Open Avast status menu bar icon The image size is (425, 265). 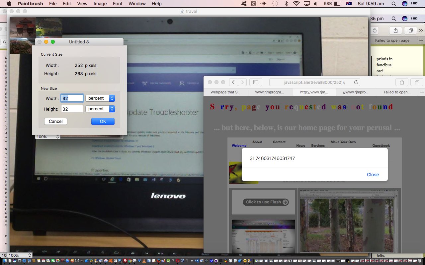pyautogui.click(x=244, y=4)
